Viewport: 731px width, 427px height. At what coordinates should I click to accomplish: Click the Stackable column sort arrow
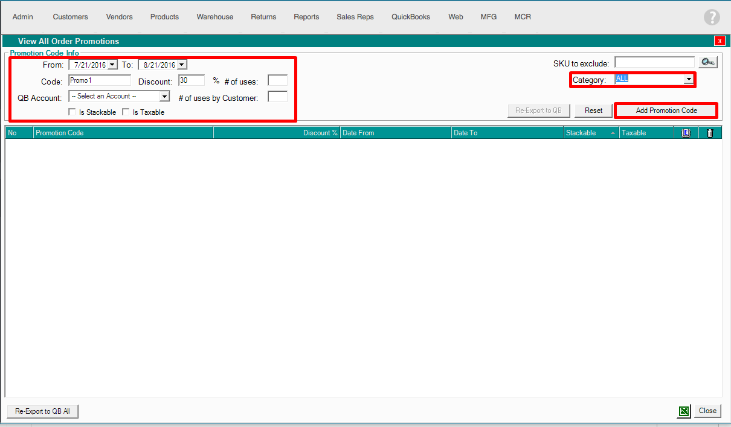[613, 133]
